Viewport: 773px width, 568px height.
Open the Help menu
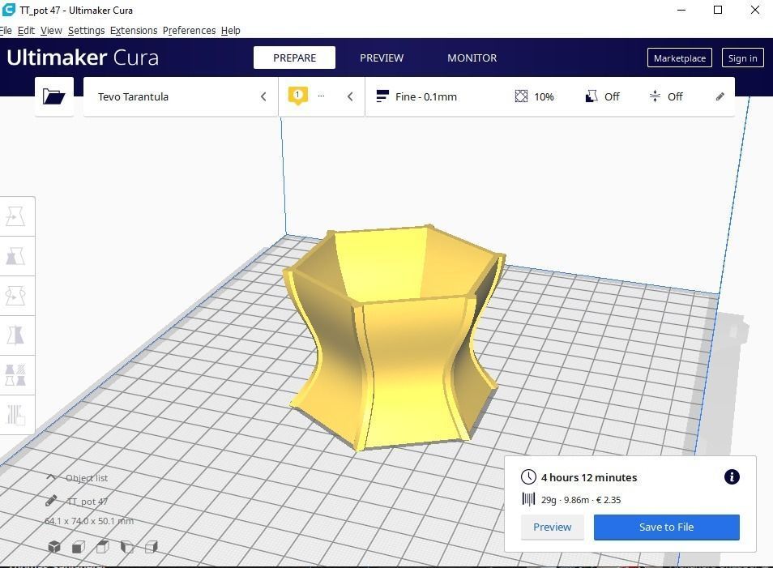coord(231,31)
